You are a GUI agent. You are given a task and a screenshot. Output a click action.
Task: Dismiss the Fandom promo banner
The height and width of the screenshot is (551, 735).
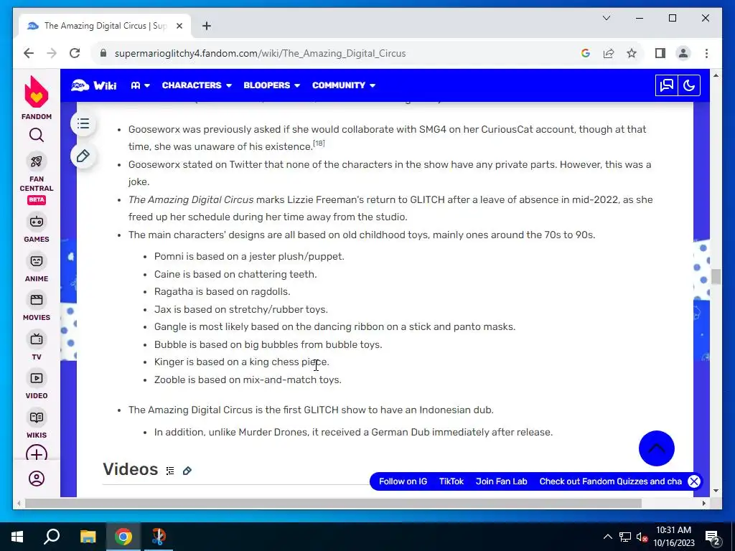click(694, 481)
